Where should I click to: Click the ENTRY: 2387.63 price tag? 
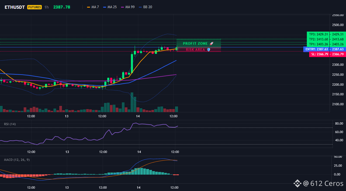[316, 49]
